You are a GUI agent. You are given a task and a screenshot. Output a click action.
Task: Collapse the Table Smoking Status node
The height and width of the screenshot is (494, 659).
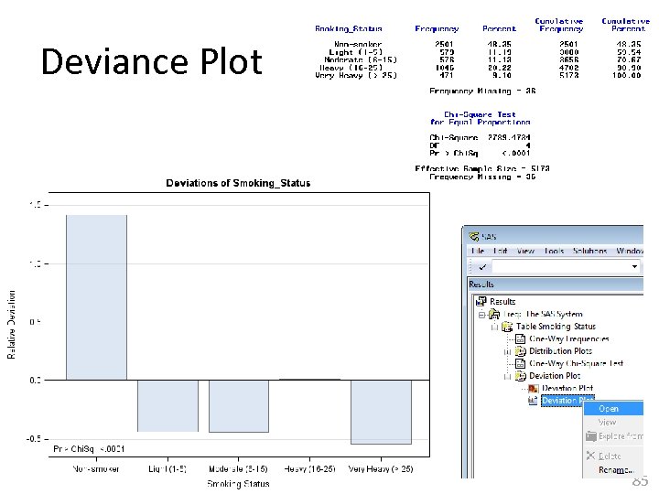(x=494, y=327)
